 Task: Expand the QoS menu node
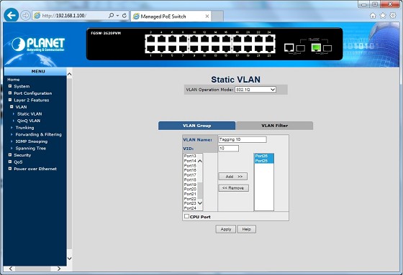pos(10,162)
